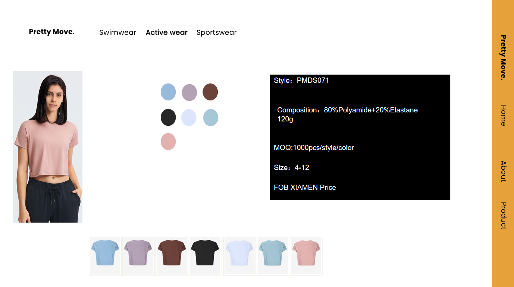Choose the brown color swatch

tap(210, 92)
